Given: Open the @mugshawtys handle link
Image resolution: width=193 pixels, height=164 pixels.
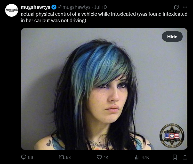Looking at the screenshot, I should click(74, 7).
